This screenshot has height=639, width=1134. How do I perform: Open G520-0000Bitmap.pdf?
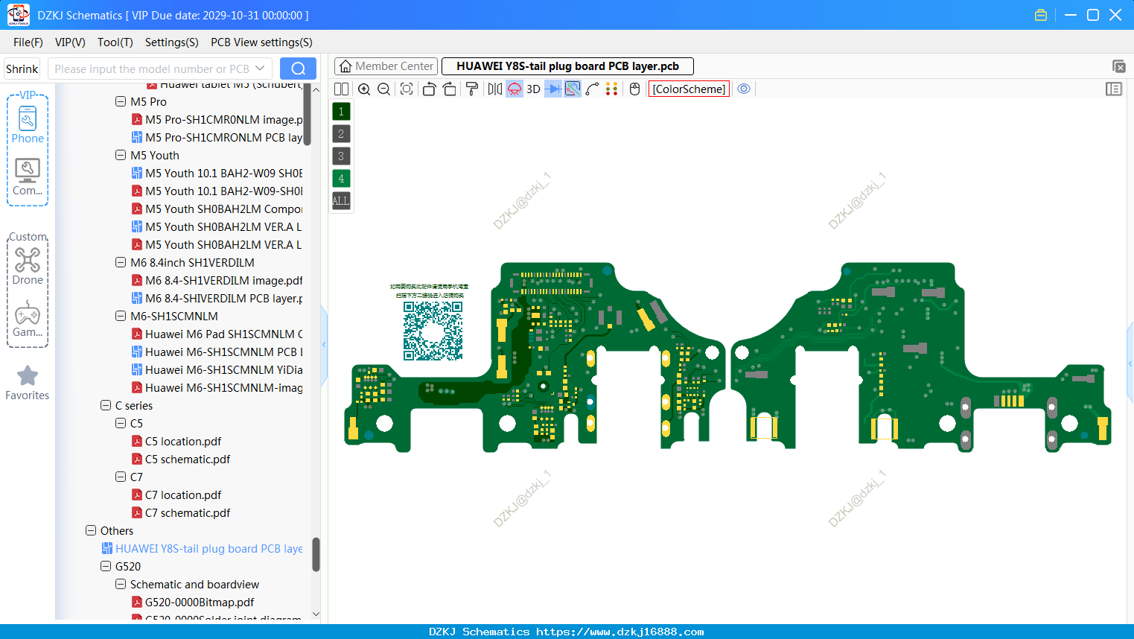pos(200,602)
